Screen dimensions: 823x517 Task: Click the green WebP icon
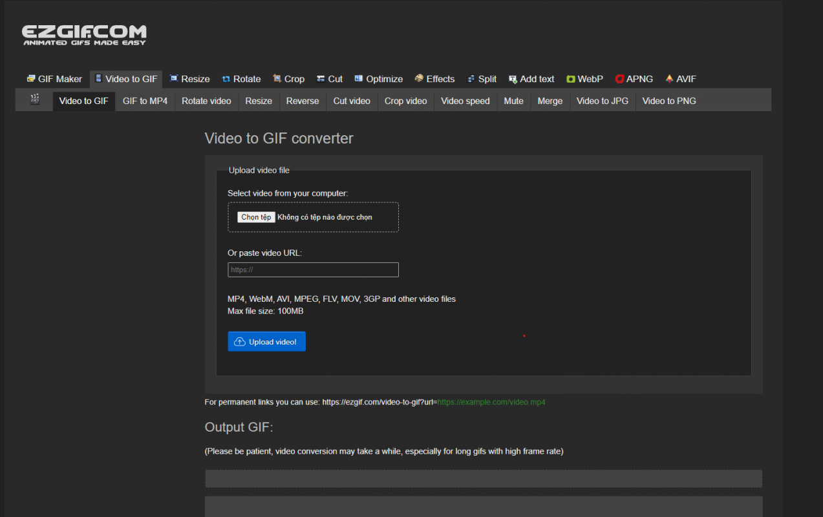pos(571,79)
